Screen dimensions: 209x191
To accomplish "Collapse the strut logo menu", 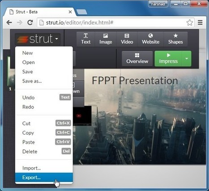I will coord(38,39).
